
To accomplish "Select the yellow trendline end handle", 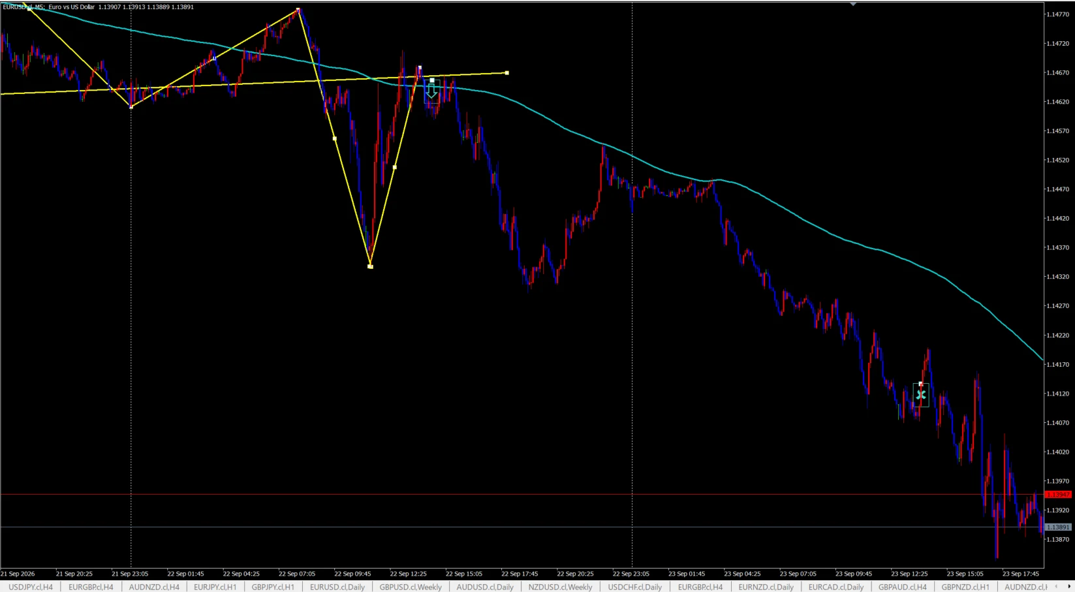I will pos(507,72).
